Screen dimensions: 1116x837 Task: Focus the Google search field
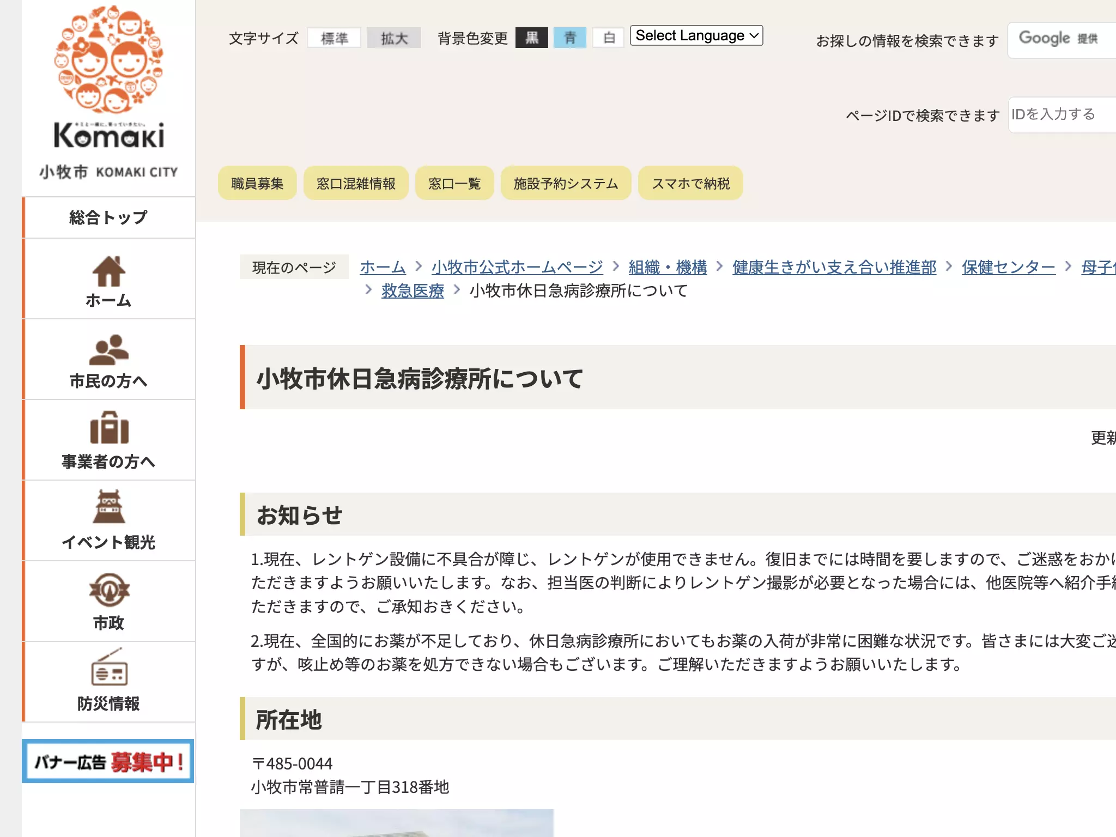point(1062,40)
